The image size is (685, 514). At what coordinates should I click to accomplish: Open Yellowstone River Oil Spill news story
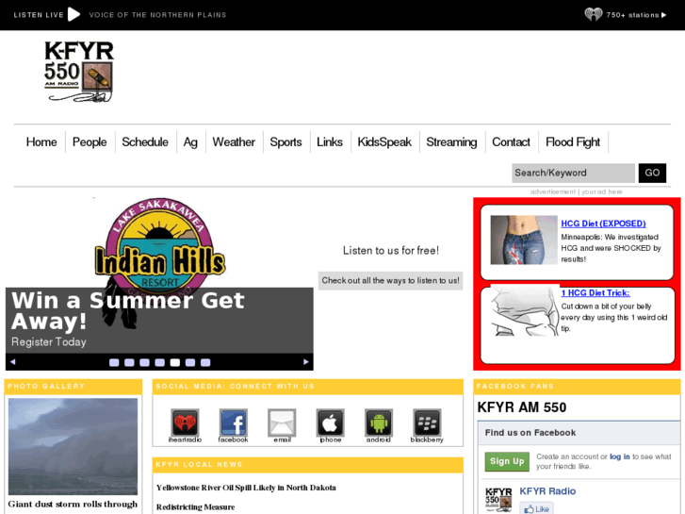246,488
